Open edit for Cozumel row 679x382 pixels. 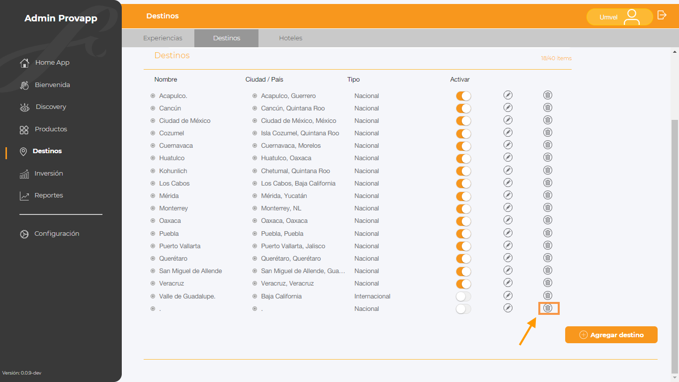pos(508,132)
